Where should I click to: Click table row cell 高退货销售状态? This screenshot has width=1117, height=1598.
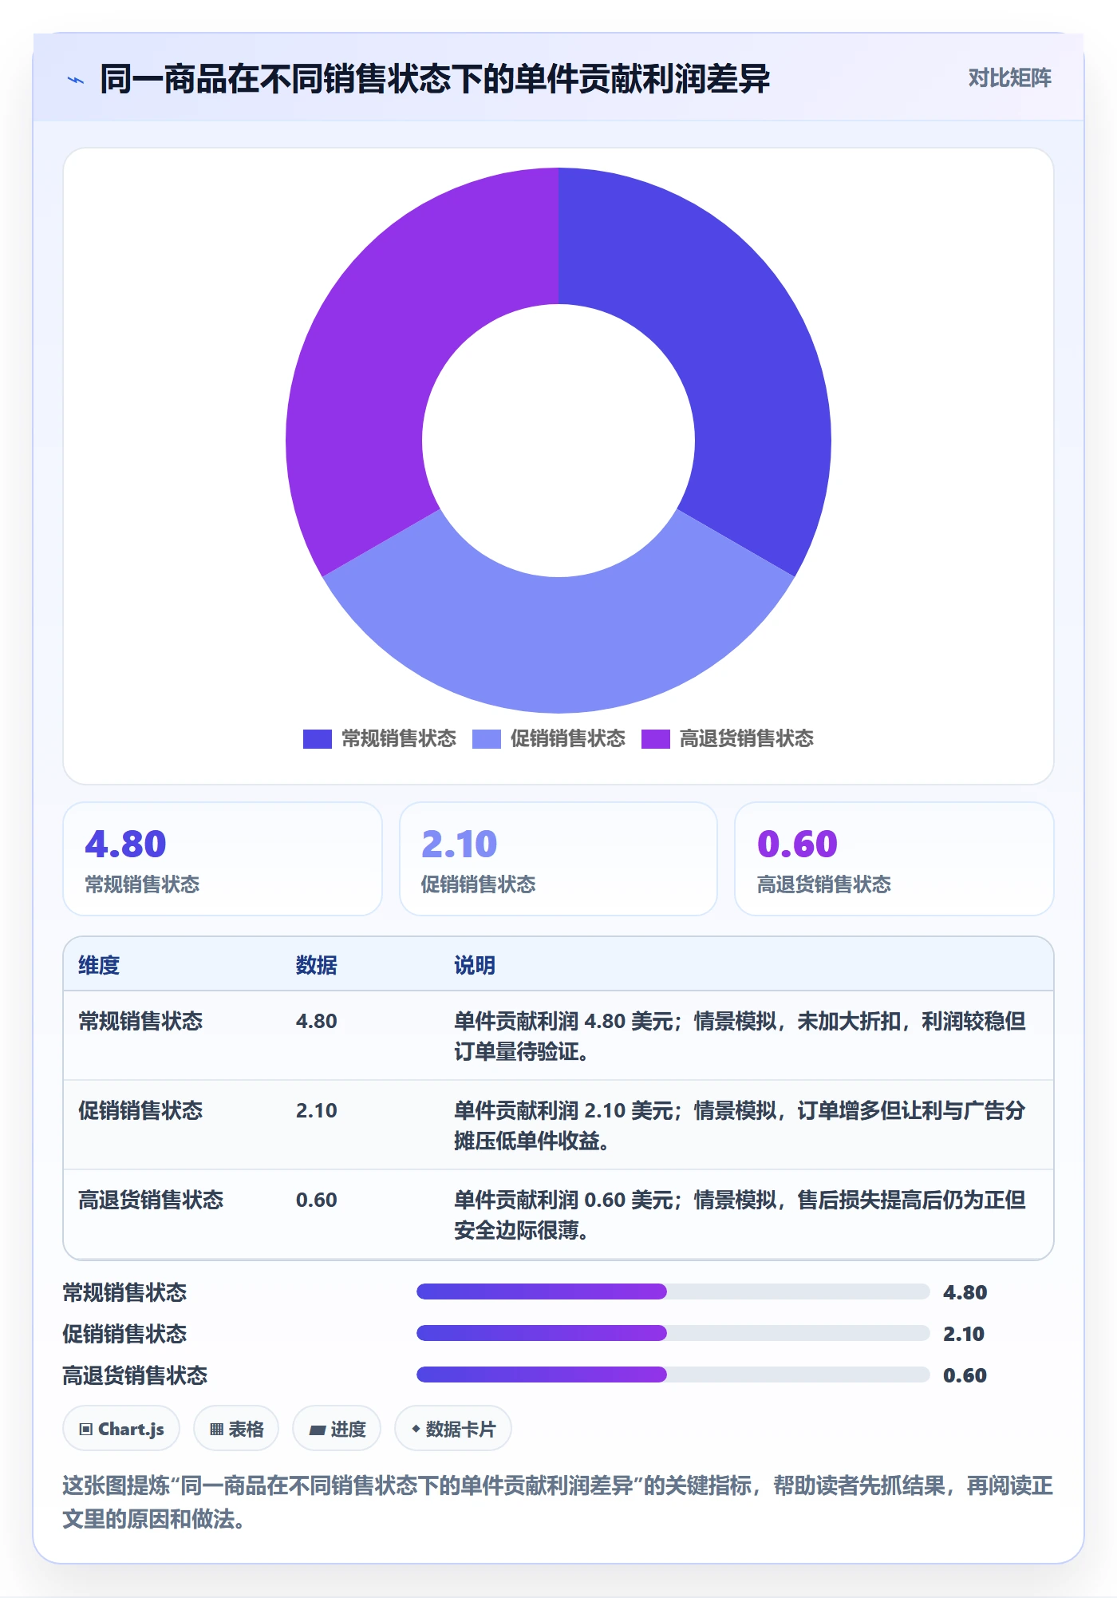click(151, 1200)
